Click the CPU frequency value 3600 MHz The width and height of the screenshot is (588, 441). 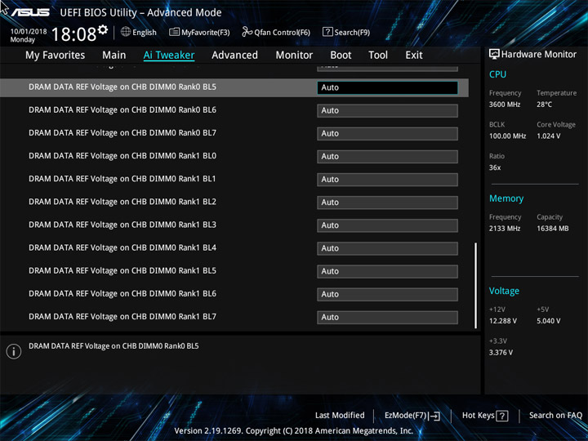point(505,105)
